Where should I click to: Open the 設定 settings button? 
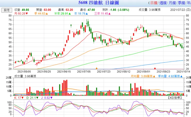(7, 10)
